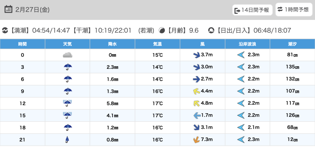The width and height of the screenshot is (315, 147).
Task: Select the 5.8mm precipitation cell
Action: click(112, 103)
